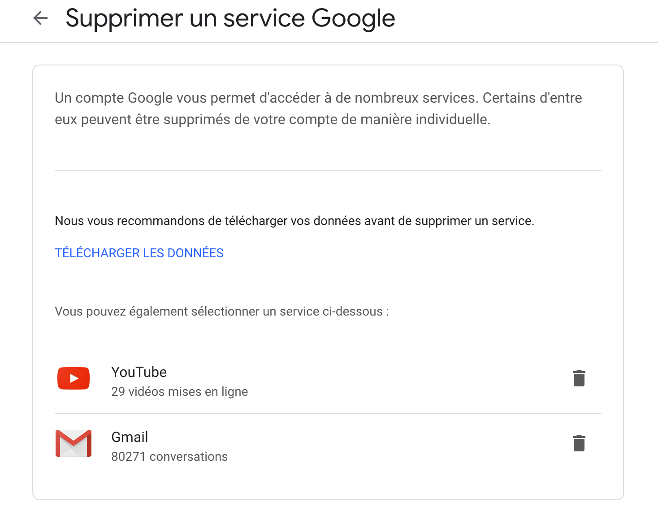
Task: Select the YouTube service name
Action: 139,372
